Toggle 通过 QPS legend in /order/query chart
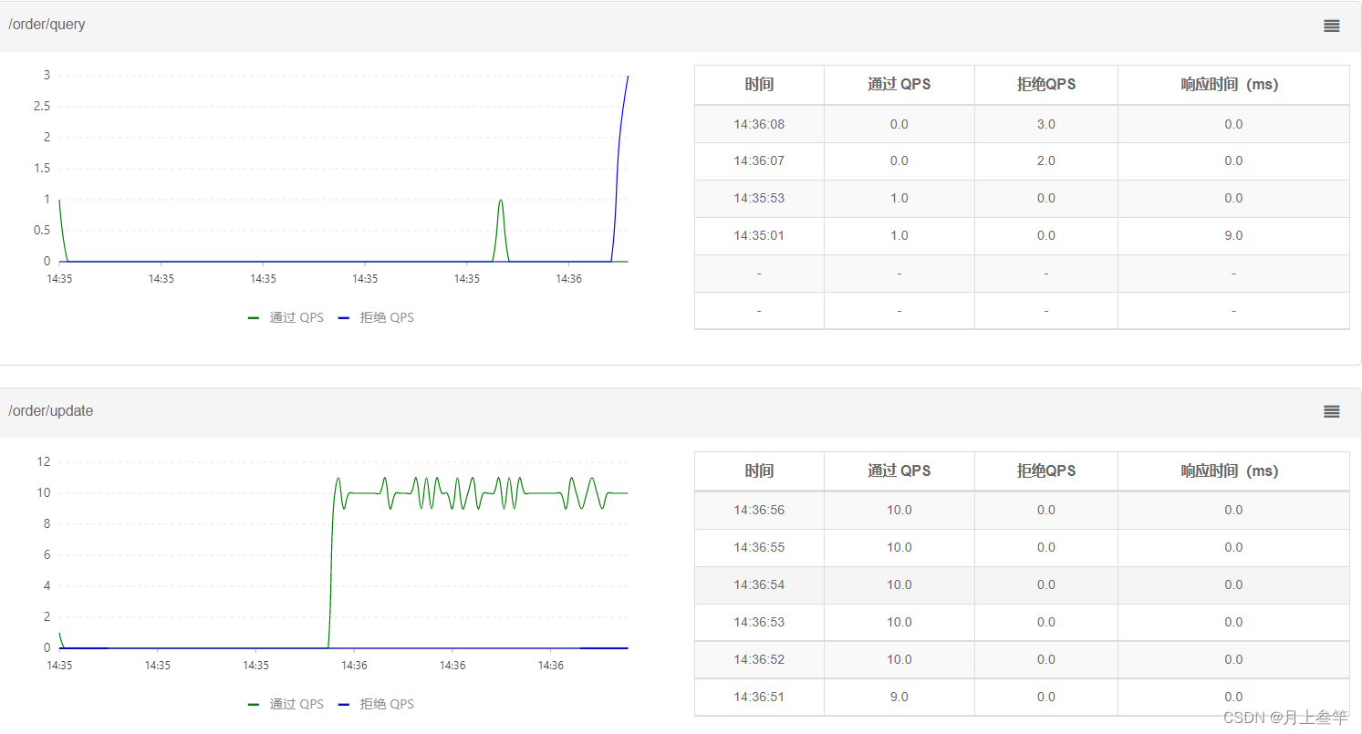This screenshot has width=1362, height=734. [286, 317]
